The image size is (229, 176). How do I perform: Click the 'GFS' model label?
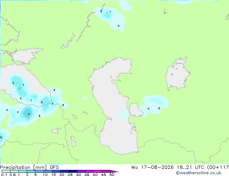(x=54, y=167)
